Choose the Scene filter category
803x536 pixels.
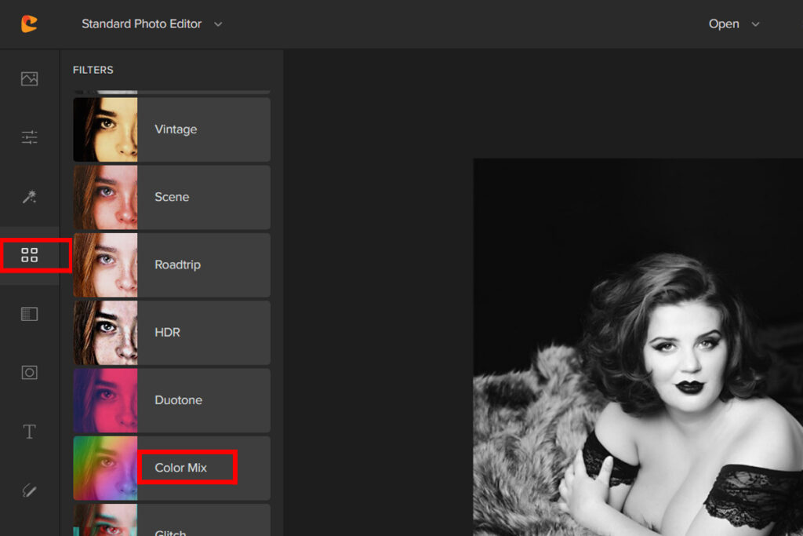(x=172, y=197)
